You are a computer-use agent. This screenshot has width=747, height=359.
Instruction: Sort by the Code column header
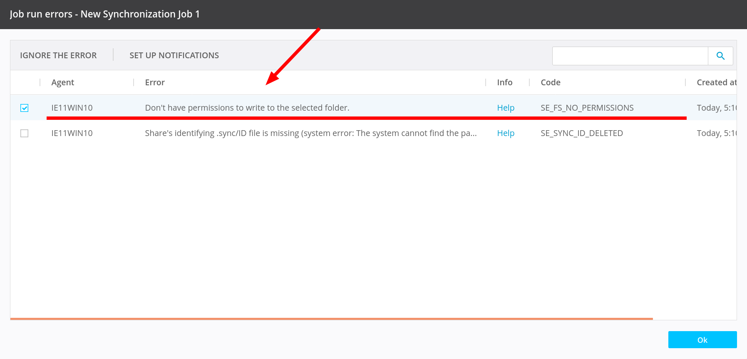550,82
